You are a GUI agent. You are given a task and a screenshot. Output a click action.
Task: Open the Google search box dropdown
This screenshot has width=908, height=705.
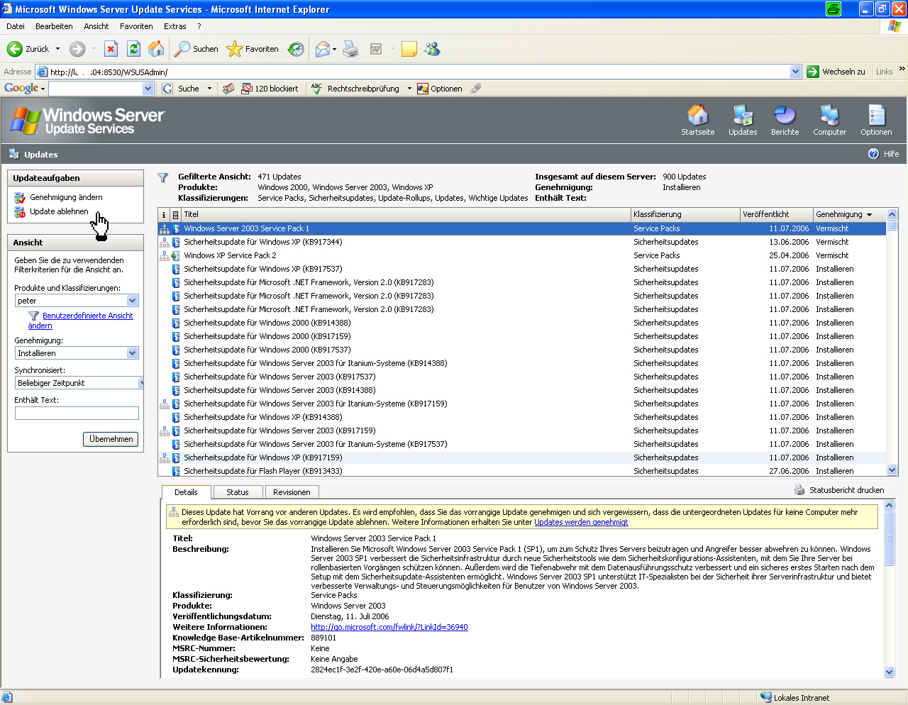click(x=148, y=89)
